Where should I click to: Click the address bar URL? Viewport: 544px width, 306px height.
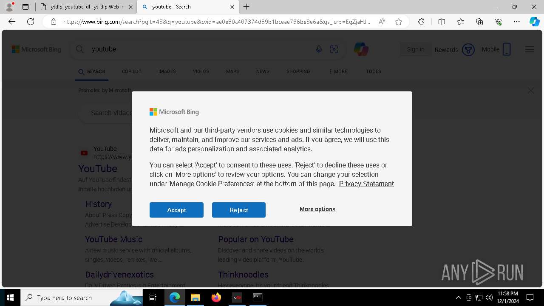tap(217, 22)
